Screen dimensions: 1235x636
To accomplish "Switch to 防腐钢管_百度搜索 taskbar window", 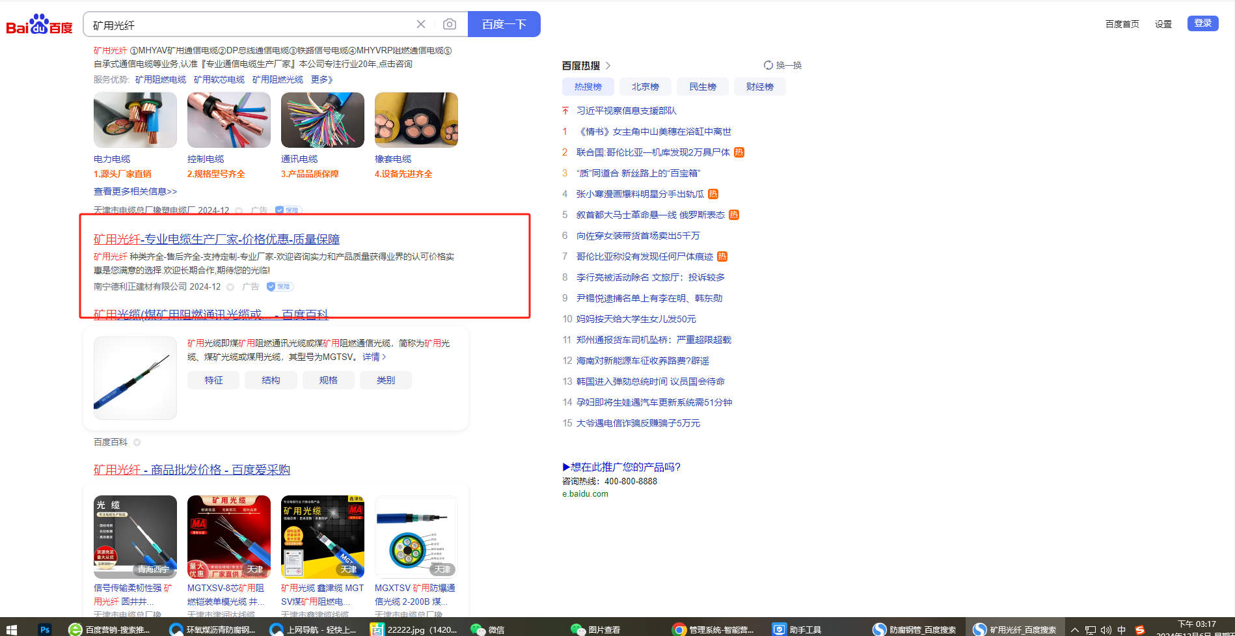I will click(915, 629).
